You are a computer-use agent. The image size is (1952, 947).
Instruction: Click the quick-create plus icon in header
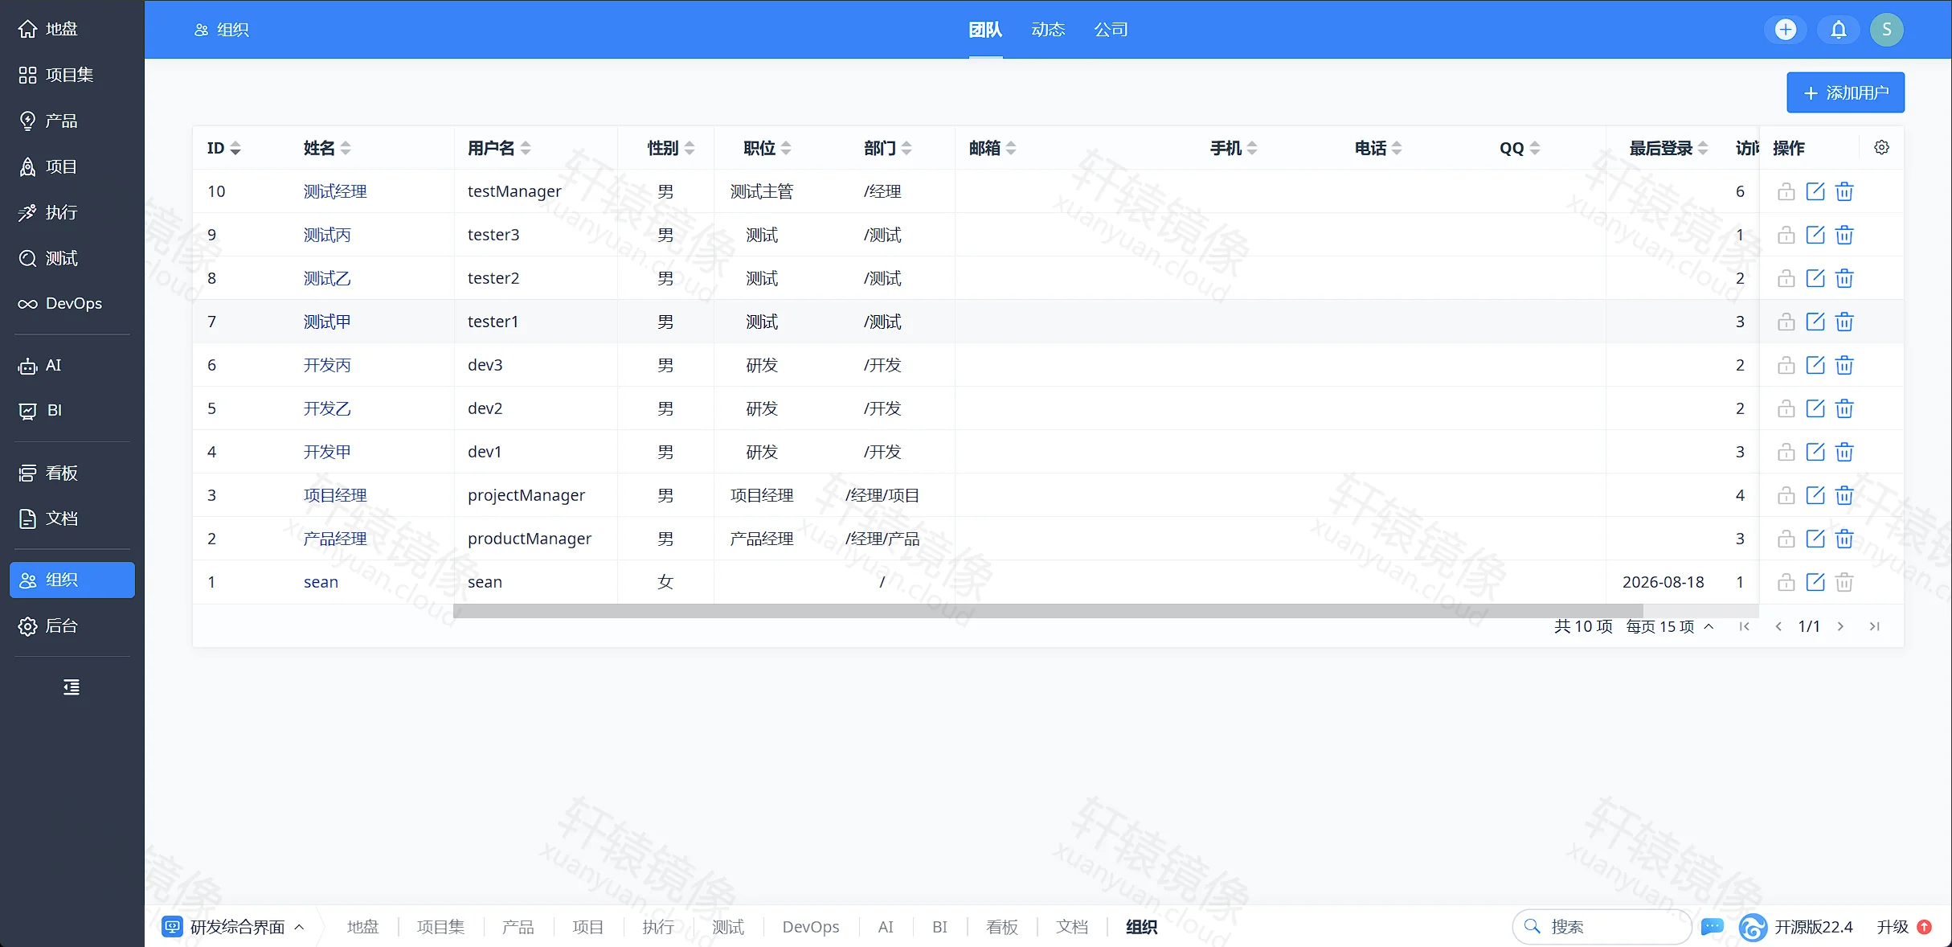pyautogui.click(x=1786, y=30)
